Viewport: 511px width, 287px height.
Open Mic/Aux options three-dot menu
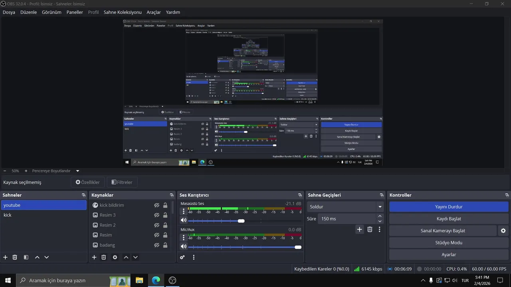(184, 238)
